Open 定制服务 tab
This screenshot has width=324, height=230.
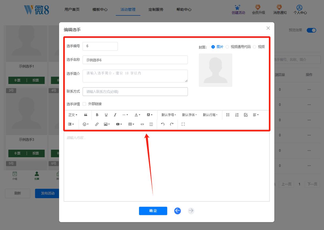point(156,9)
